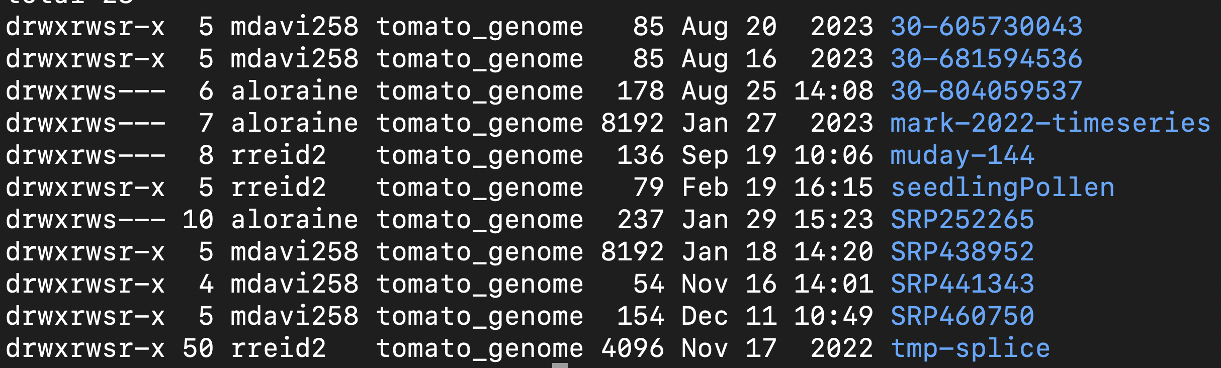1221x368 pixels.
Task: Click the tomato_genome group on seedlingPollen row
Action: coord(479,188)
